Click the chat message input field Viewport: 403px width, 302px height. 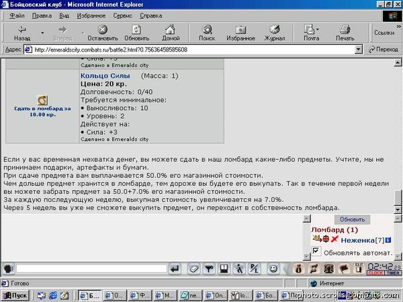92,268
